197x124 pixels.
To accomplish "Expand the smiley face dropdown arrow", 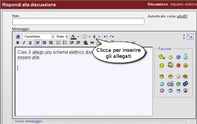I will tap(90, 37).
